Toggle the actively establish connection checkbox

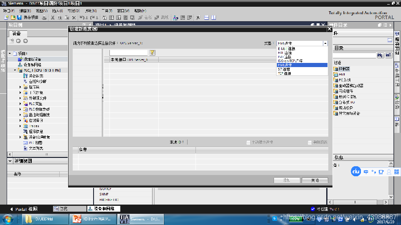coord(248,142)
